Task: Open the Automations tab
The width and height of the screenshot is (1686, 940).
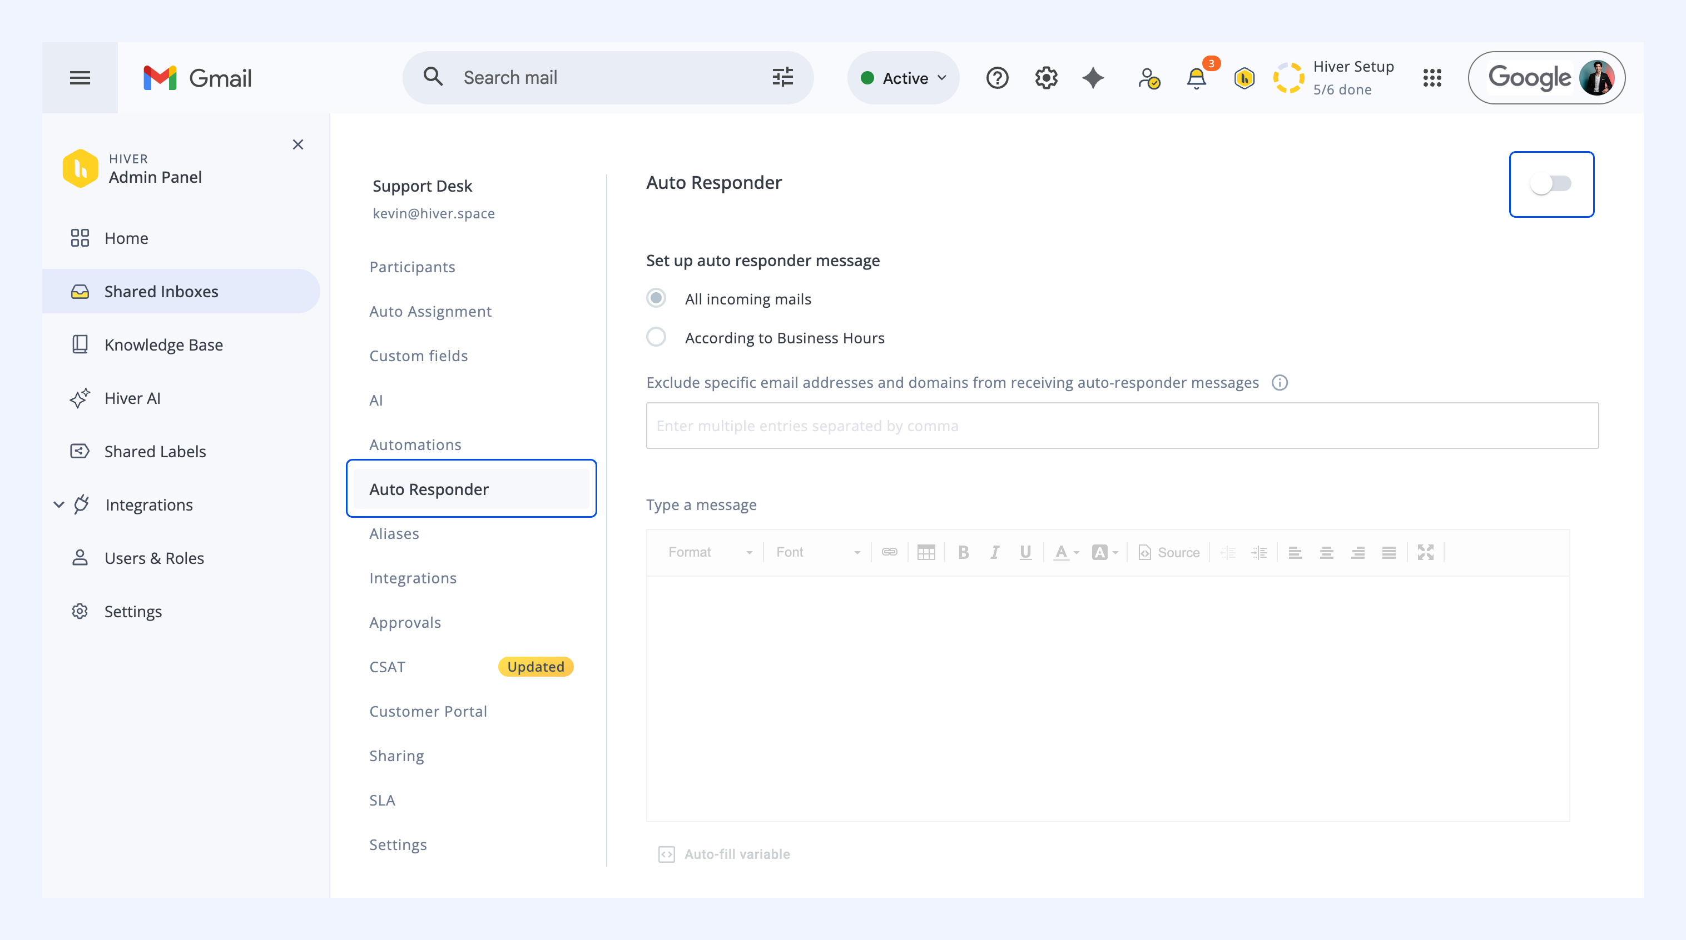Action: pyautogui.click(x=415, y=444)
